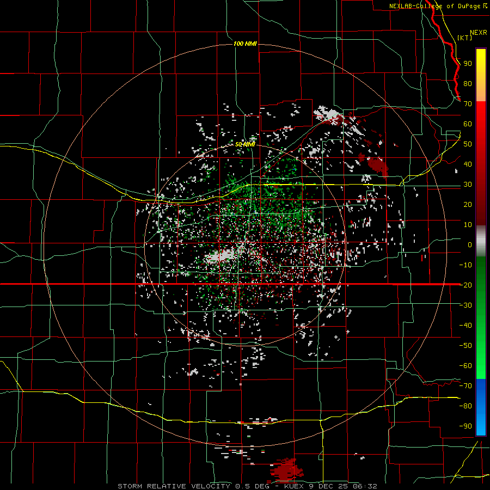Click the Storm Relative Velocity product title
The image size is (490, 490).
tap(174, 486)
